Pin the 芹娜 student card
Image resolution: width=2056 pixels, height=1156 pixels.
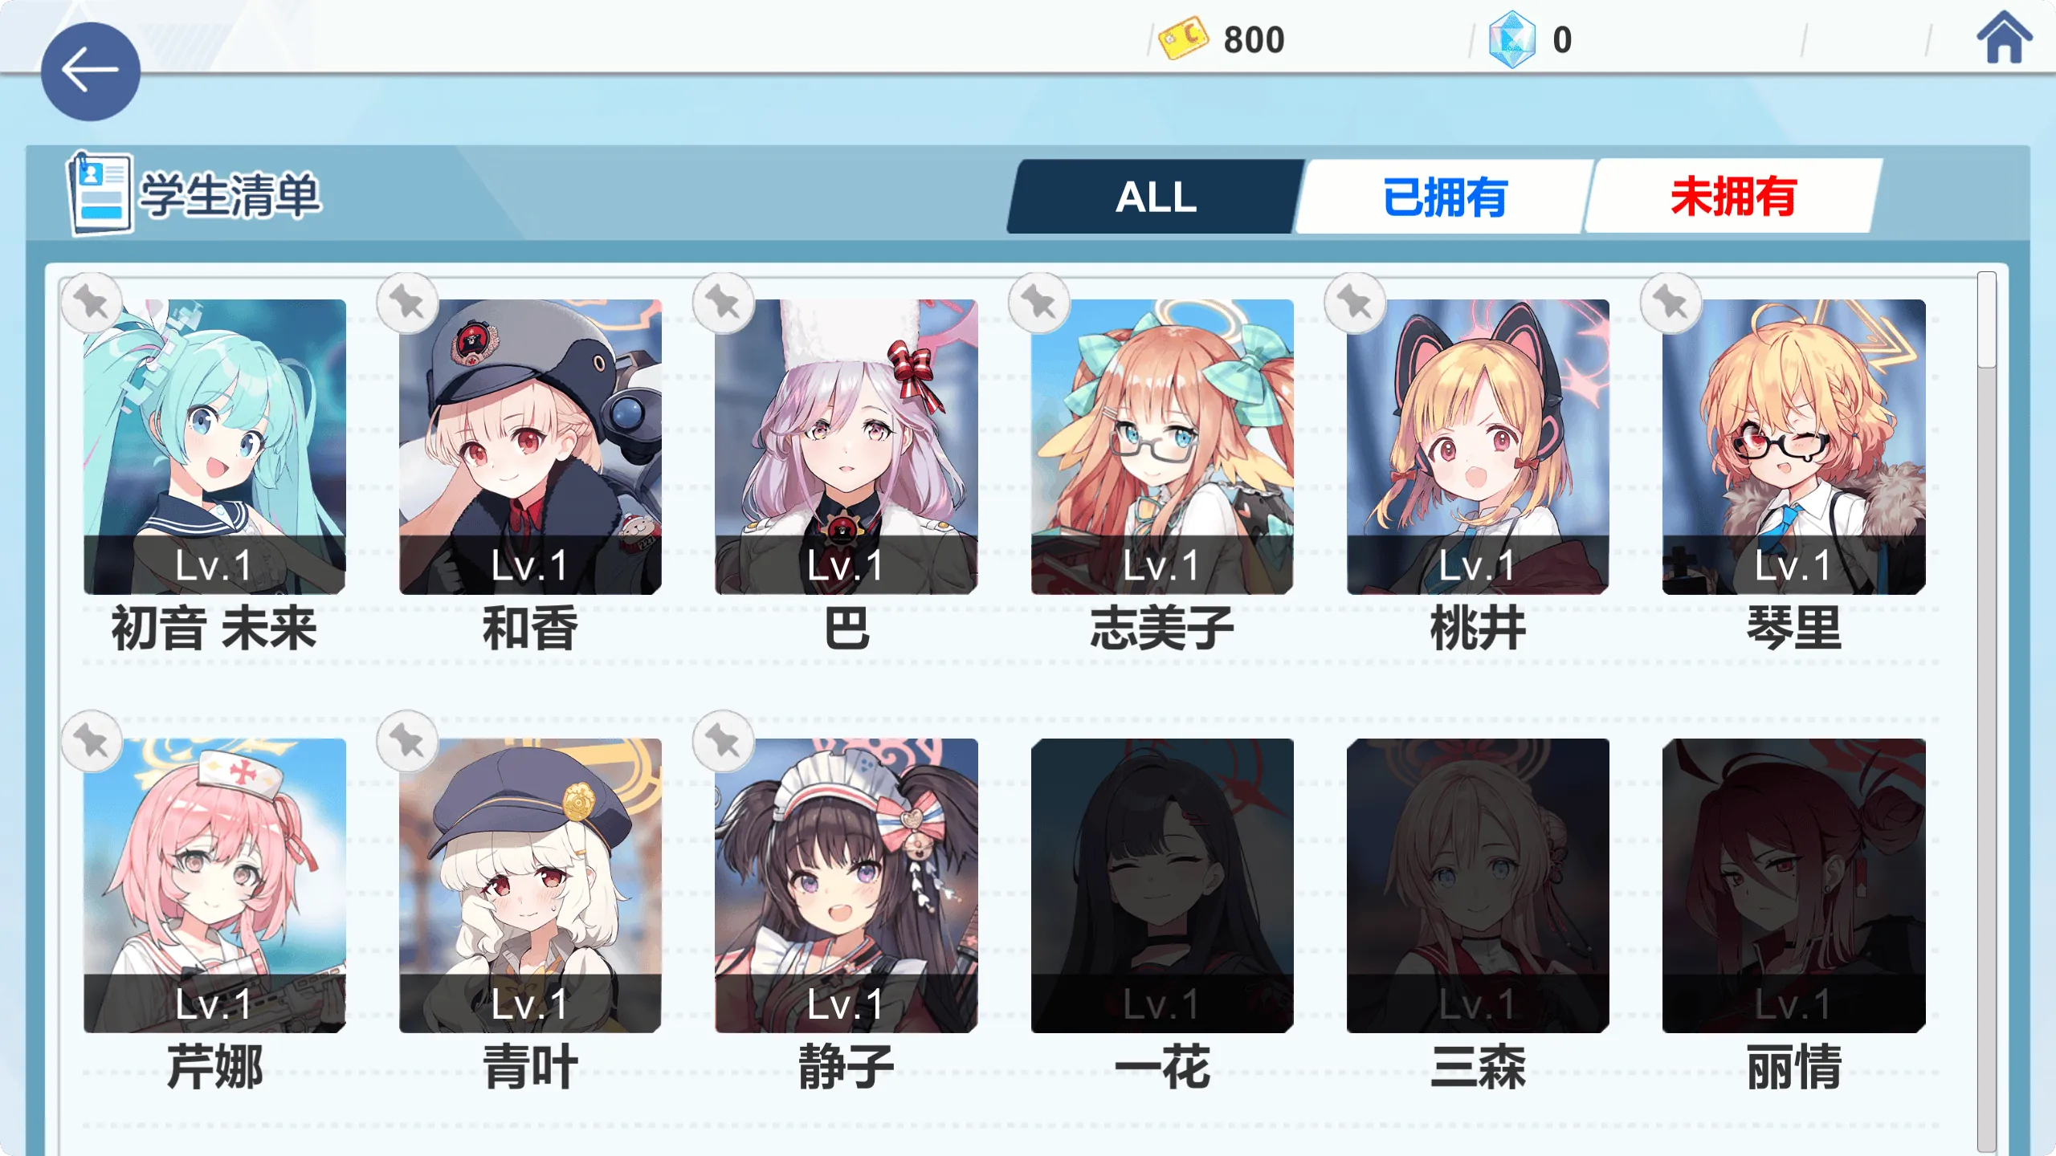tap(92, 741)
